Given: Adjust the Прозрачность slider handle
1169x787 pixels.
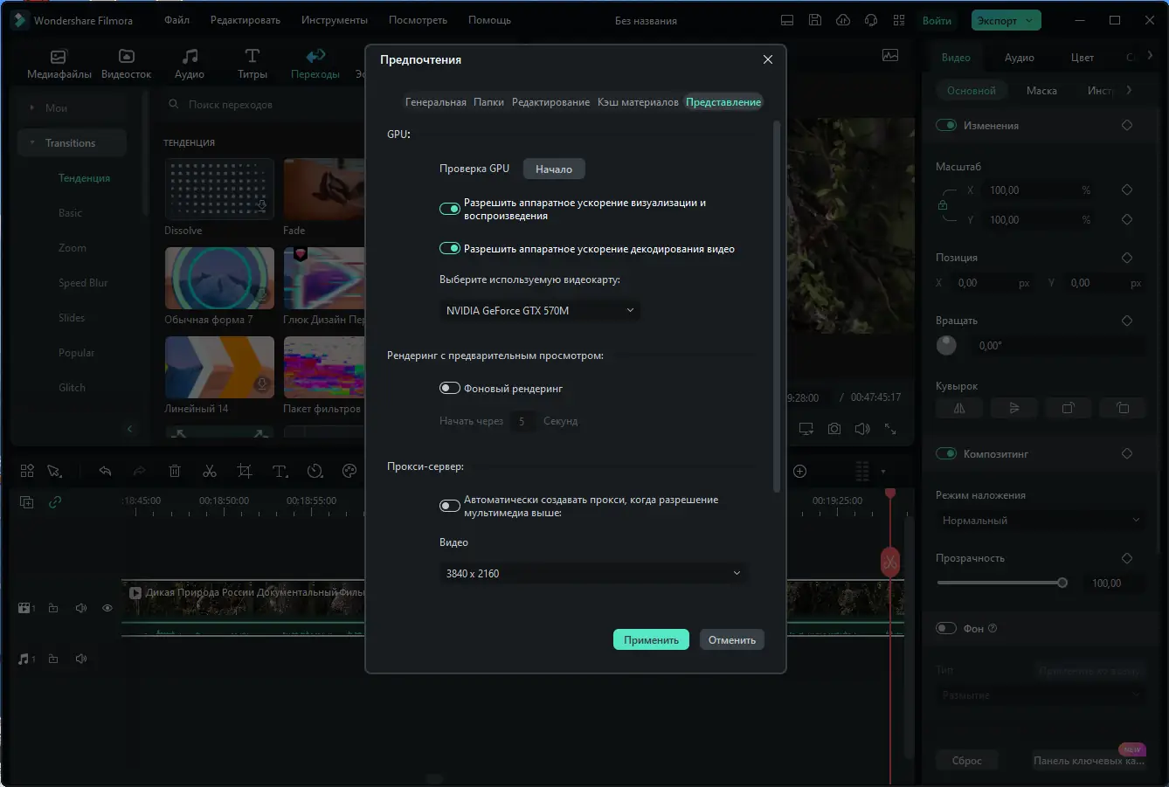Looking at the screenshot, I should (1062, 583).
